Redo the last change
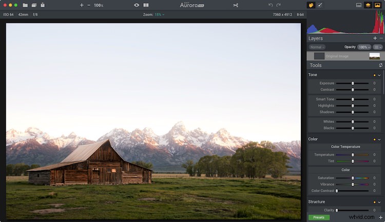 click(x=278, y=5)
